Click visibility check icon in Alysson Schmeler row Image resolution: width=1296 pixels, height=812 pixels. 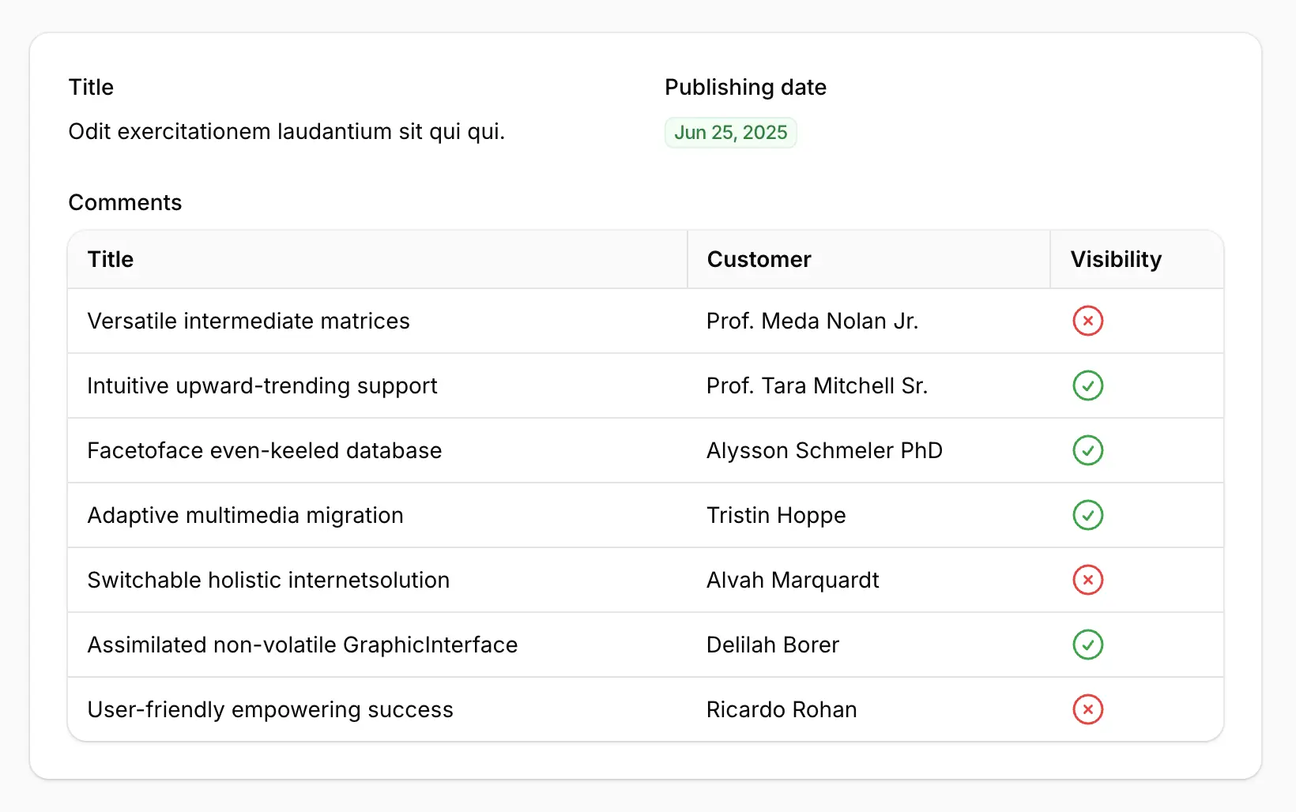coord(1087,450)
